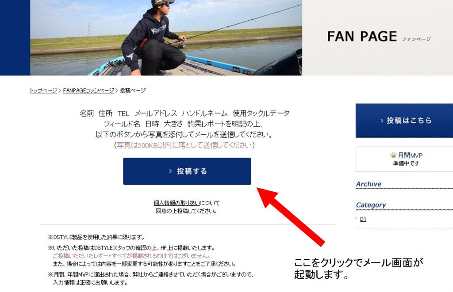The height and width of the screenshot is (292, 453).
Task: Click the 投稿はこちら sidebar button
Action: (404, 121)
